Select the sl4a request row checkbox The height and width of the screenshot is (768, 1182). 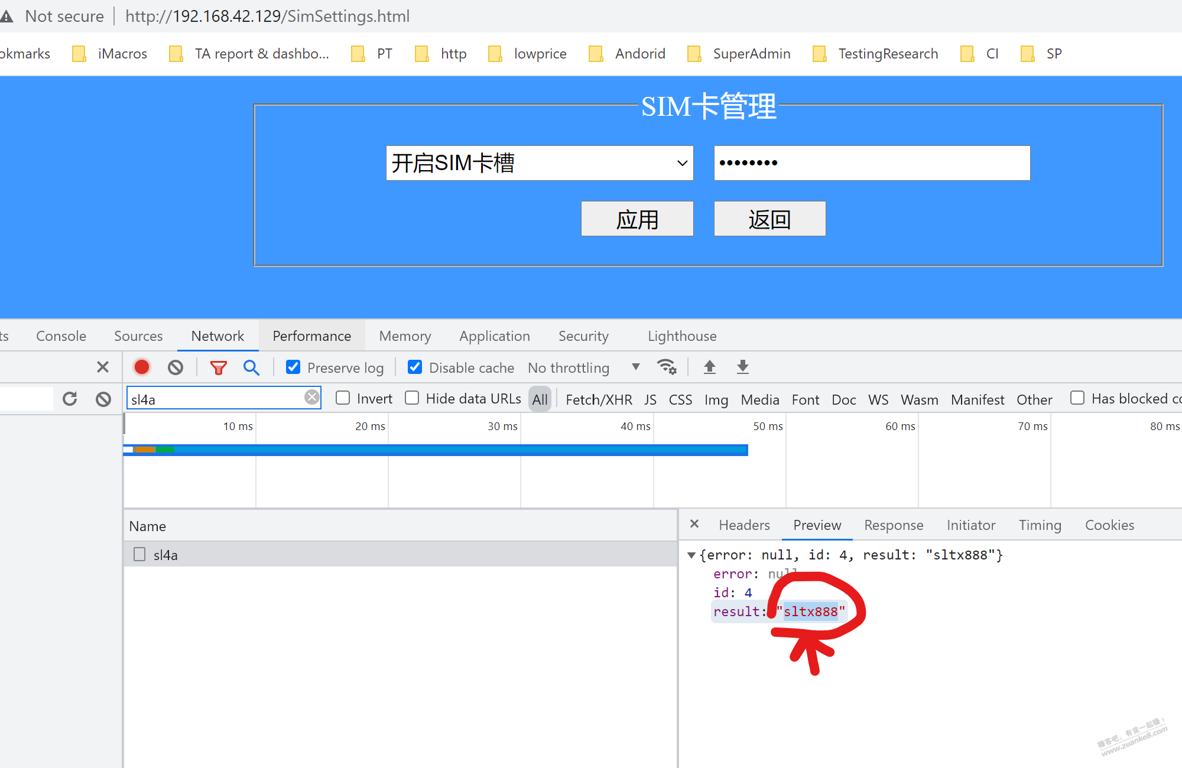139,554
